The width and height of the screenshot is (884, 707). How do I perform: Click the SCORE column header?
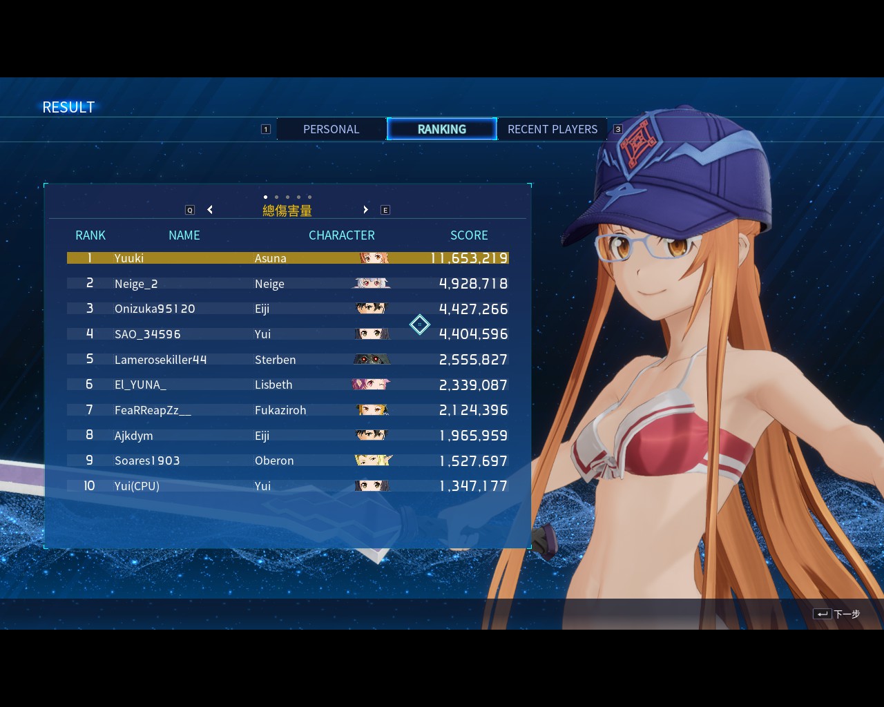pyautogui.click(x=470, y=235)
